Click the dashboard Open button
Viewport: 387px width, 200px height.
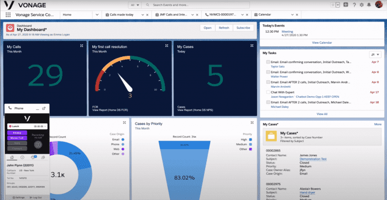207,28
